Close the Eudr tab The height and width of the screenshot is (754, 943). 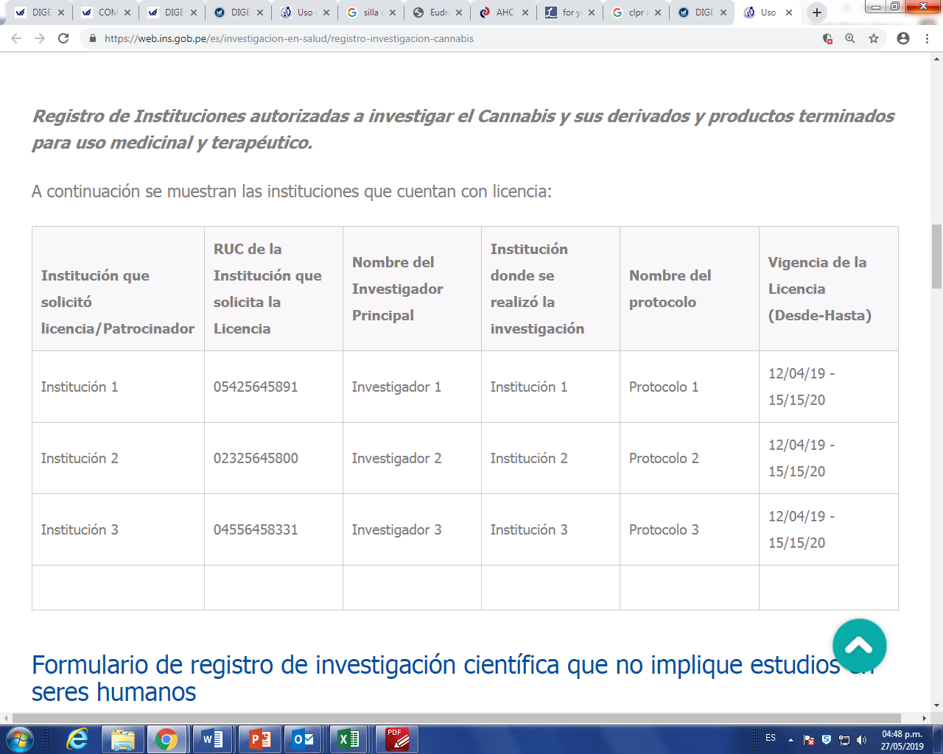(459, 13)
